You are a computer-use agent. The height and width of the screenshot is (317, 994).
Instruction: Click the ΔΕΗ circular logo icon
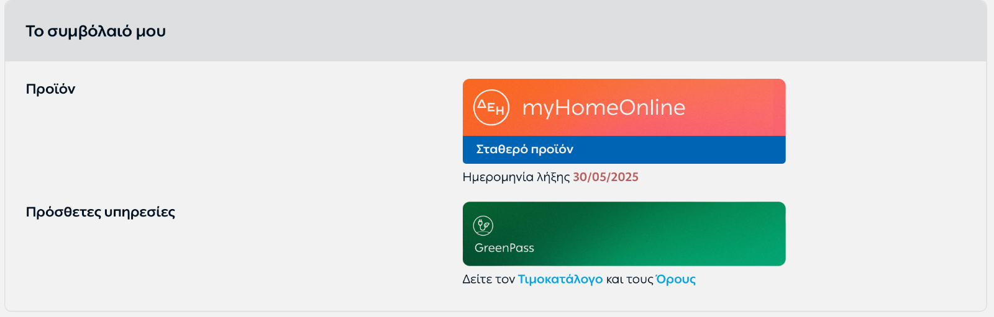(491, 107)
